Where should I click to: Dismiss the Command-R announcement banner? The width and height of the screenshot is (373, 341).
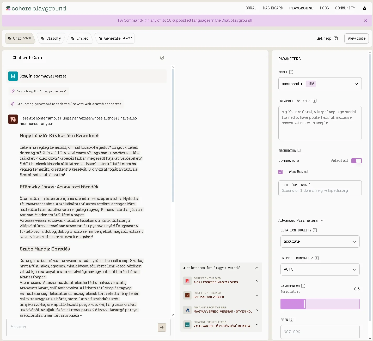click(366, 21)
